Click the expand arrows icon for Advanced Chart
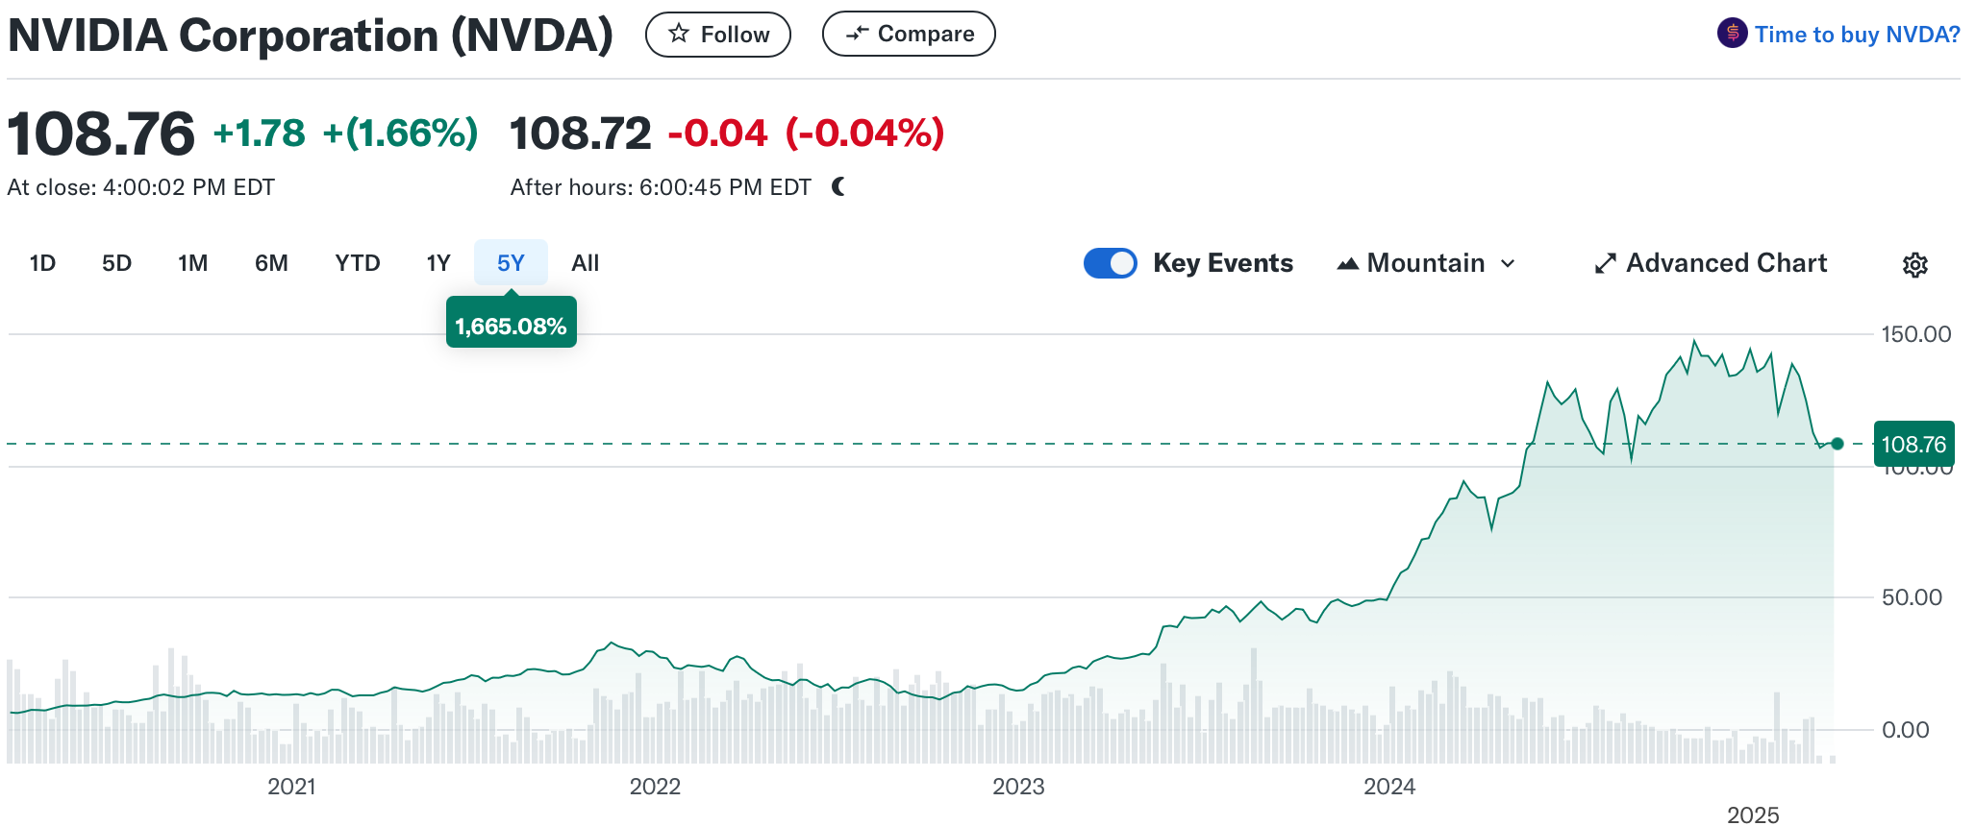Image resolution: width=1975 pixels, height=826 pixels. click(x=1605, y=263)
